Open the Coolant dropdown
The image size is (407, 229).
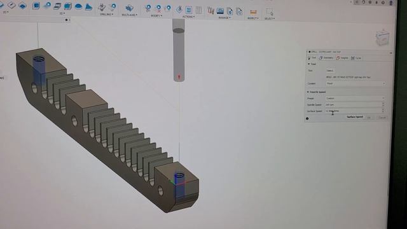point(355,83)
